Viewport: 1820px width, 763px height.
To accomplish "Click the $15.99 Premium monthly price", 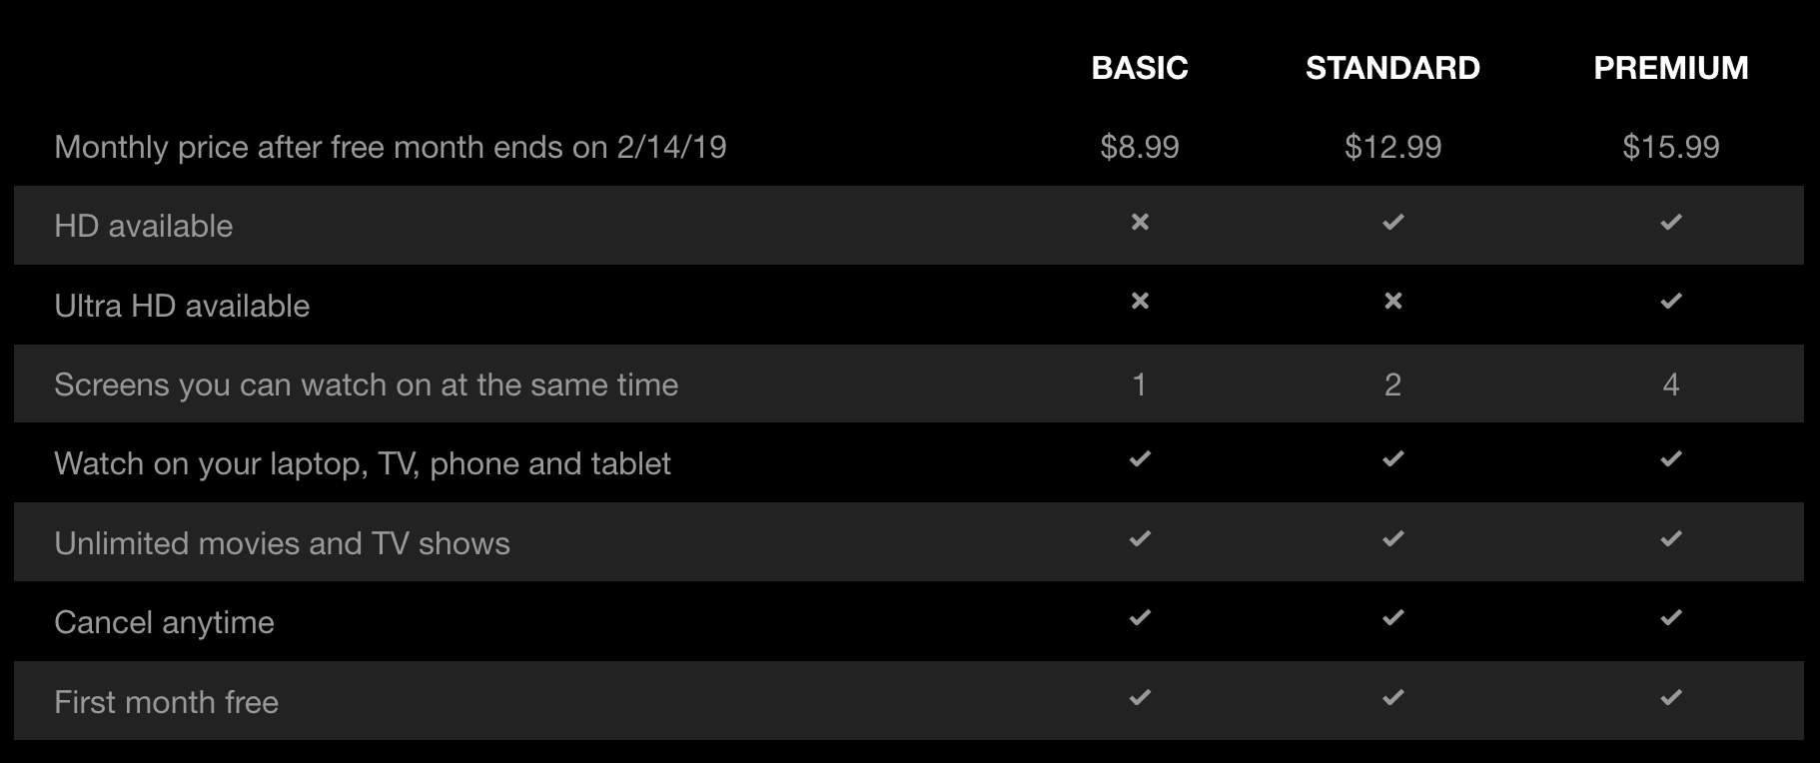I will (x=1670, y=147).
